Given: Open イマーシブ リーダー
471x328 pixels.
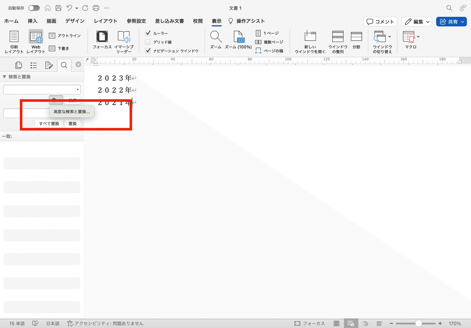Looking at the screenshot, I should coord(124,42).
